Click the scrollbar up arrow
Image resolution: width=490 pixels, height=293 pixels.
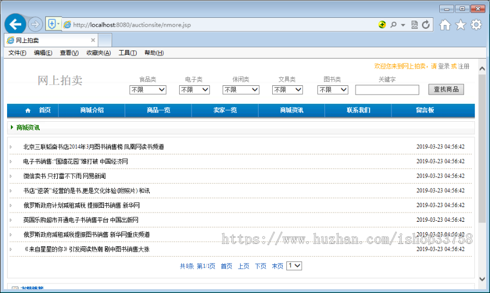tap(482, 68)
